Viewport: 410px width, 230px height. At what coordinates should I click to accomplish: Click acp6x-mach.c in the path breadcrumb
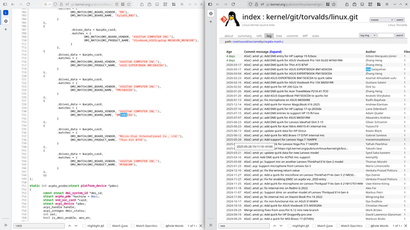pyautogui.click(x=274, y=42)
